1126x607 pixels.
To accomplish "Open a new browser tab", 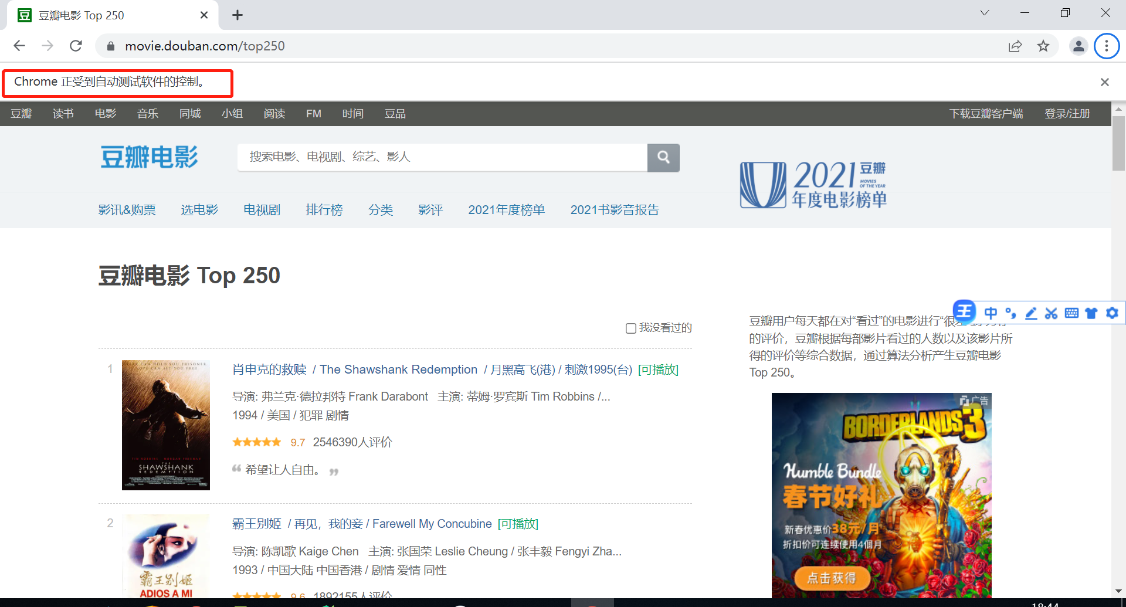I will click(x=238, y=15).
